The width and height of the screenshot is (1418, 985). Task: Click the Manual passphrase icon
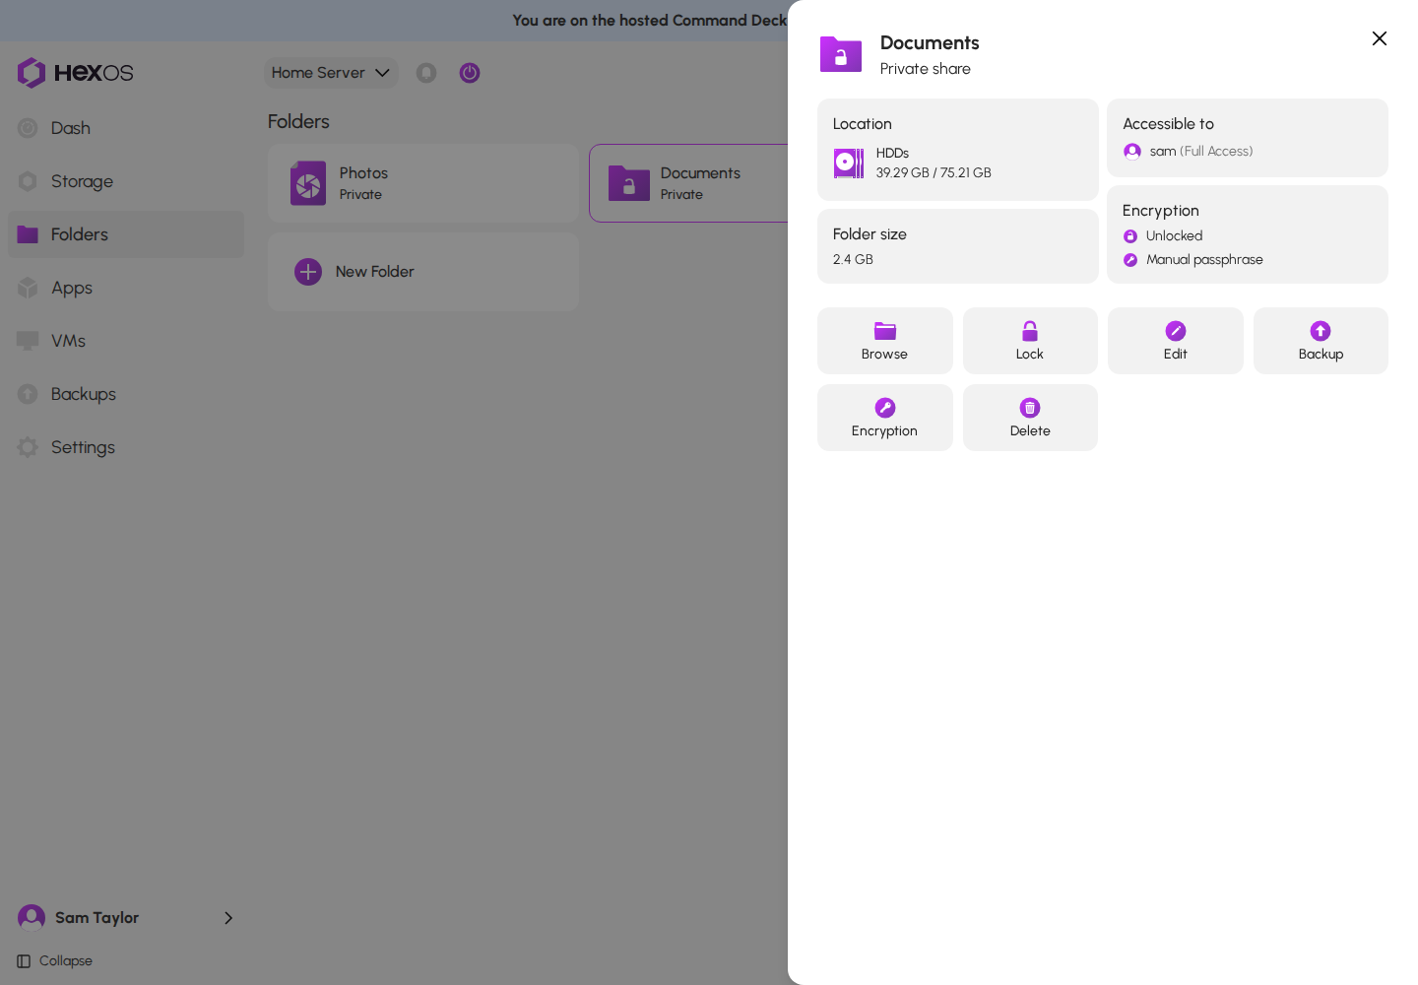[1130, 260]
